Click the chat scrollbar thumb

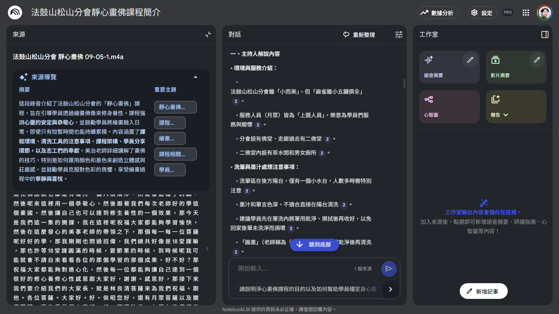click(x=404, y=84)
